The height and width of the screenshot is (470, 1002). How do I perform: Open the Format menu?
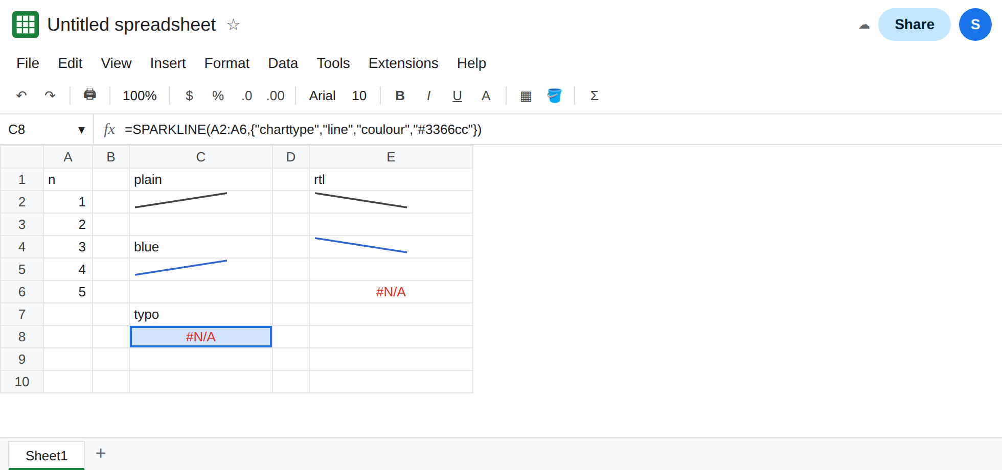point(226,63)
